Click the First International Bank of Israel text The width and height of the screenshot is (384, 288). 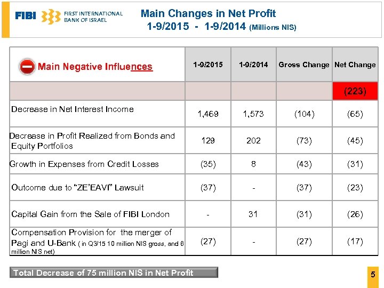pos(93,17)
